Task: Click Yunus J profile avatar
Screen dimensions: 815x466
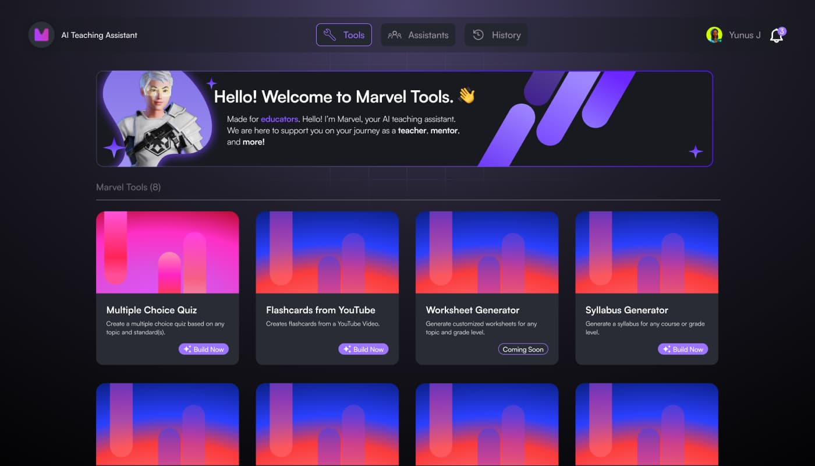Action: 714,35
